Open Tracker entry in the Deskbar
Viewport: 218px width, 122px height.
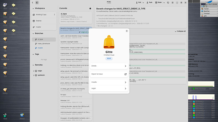click(x=209, y=9)
